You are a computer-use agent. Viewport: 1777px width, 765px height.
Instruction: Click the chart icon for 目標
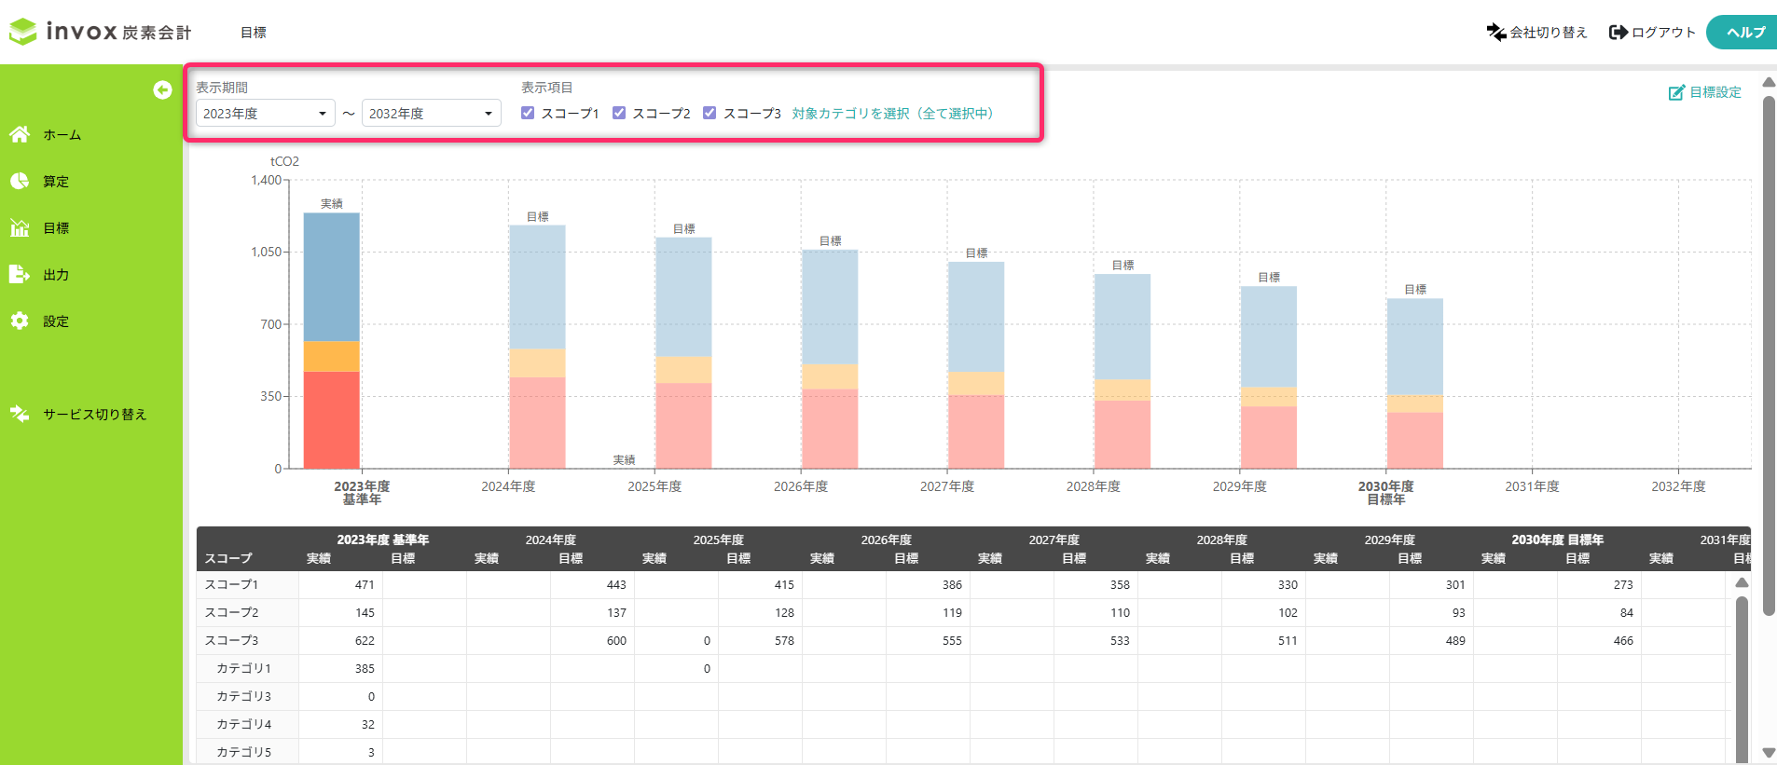click(20, 228)
